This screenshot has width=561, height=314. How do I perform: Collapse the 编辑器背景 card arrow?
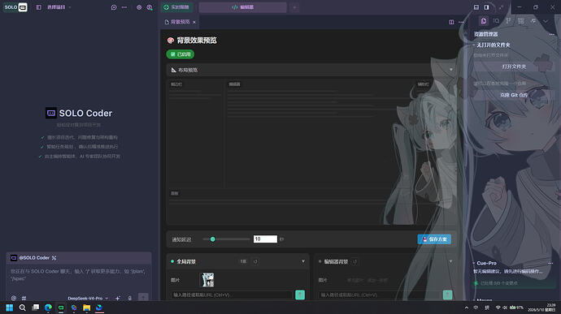[450, 261]
